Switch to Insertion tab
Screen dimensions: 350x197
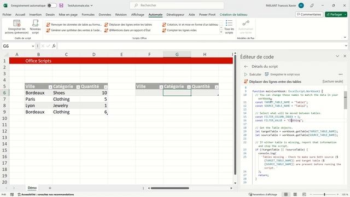[35, 15]
